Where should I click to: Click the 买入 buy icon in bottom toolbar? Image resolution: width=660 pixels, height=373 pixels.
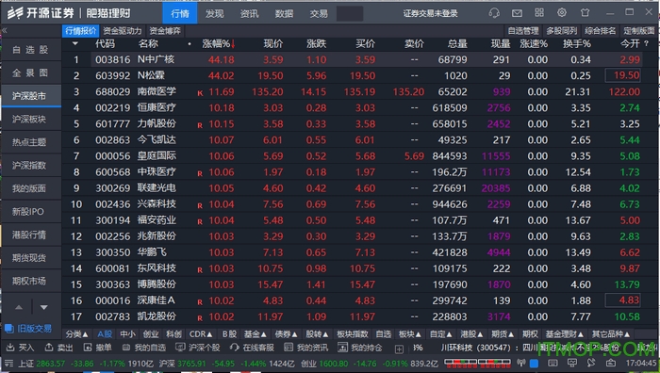[10, 348]
